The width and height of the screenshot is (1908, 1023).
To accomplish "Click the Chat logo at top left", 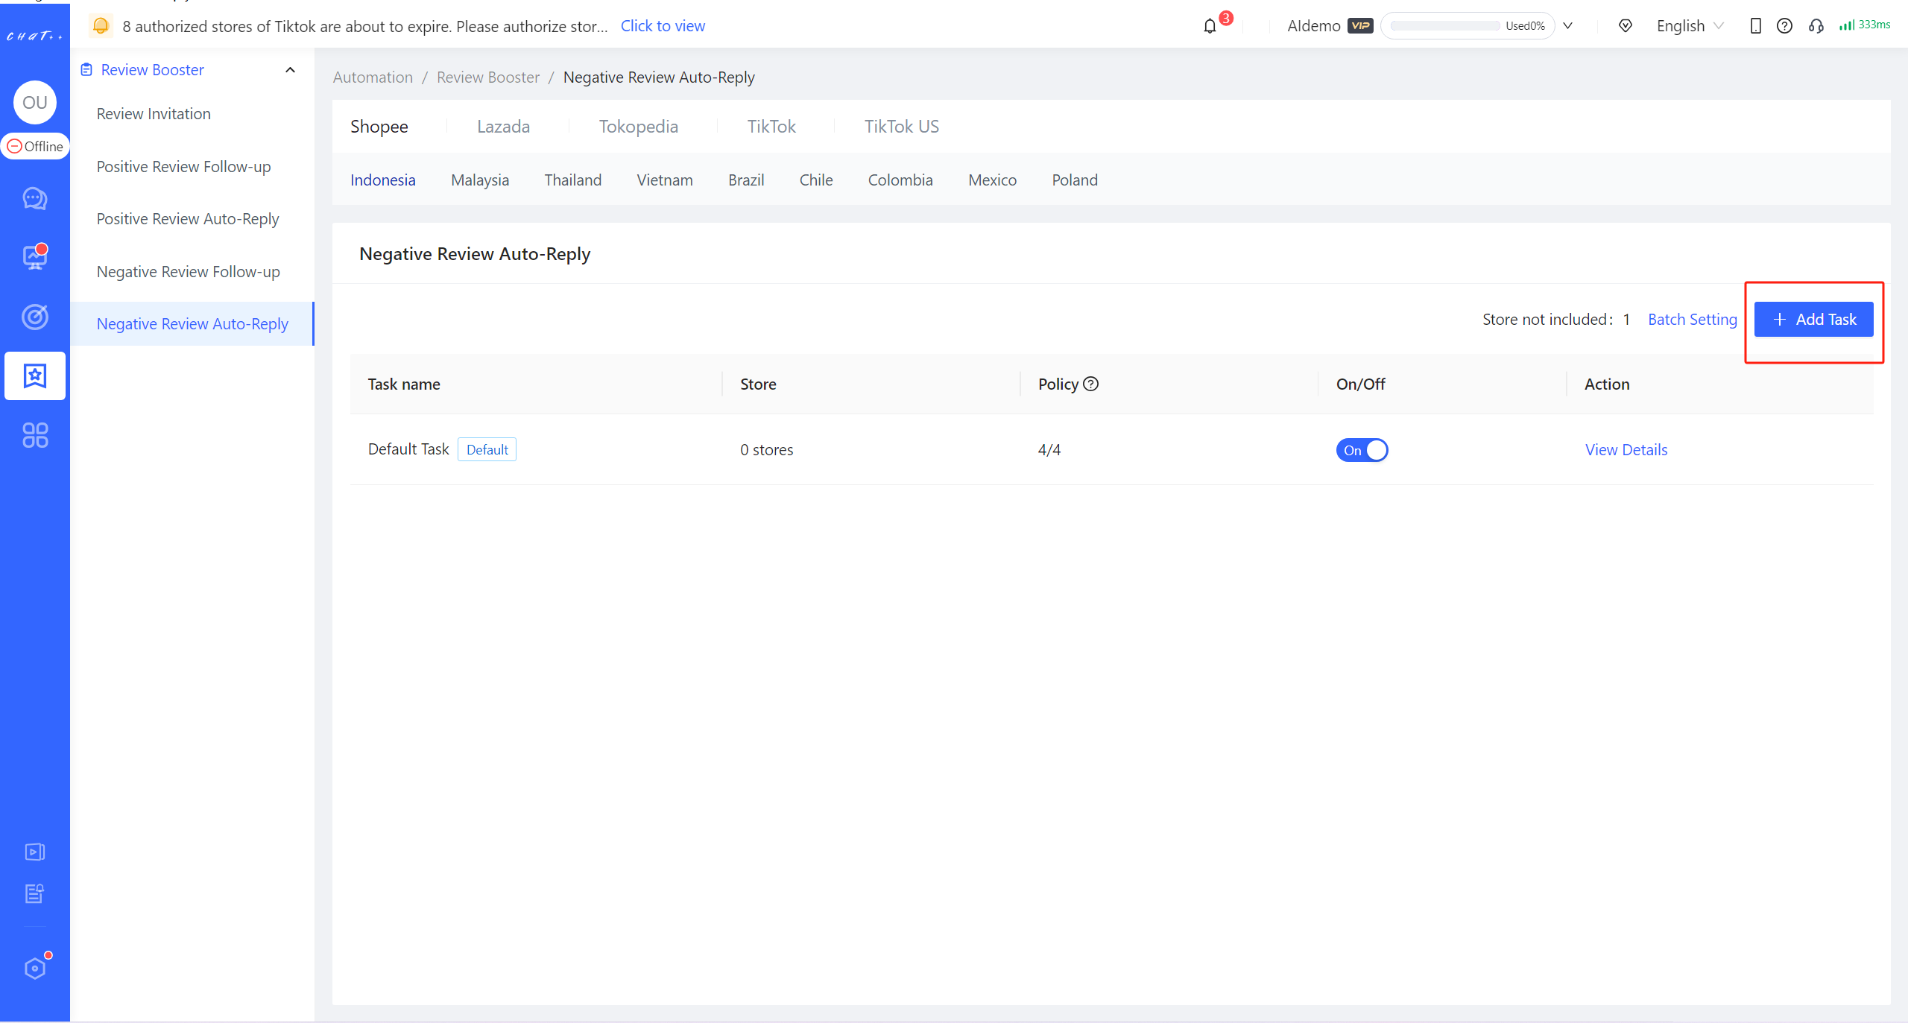I will point(34,35).
